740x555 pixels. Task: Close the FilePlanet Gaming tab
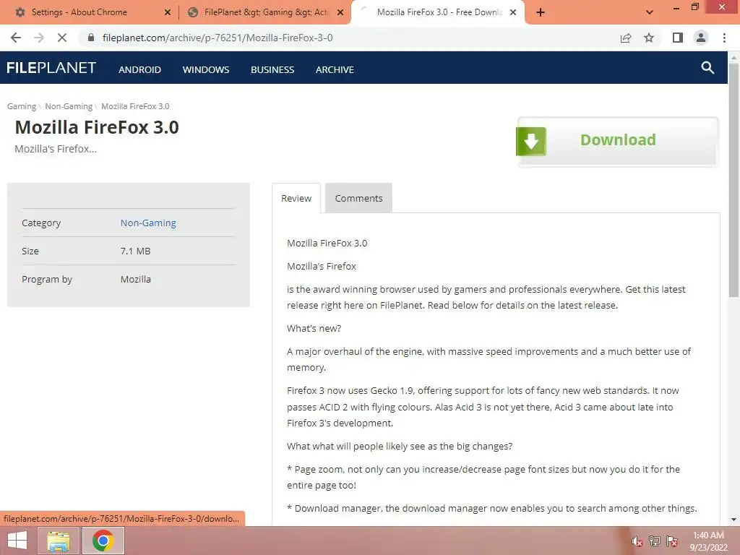coord(340,12)
